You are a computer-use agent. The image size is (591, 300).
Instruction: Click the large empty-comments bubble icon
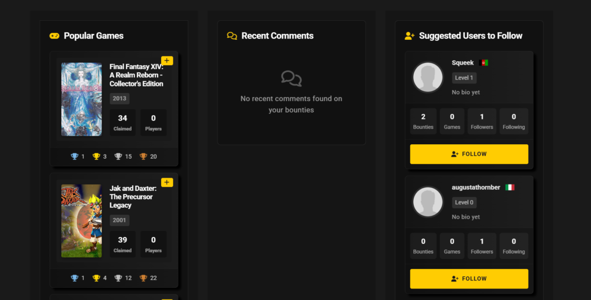tap(291, 78)
